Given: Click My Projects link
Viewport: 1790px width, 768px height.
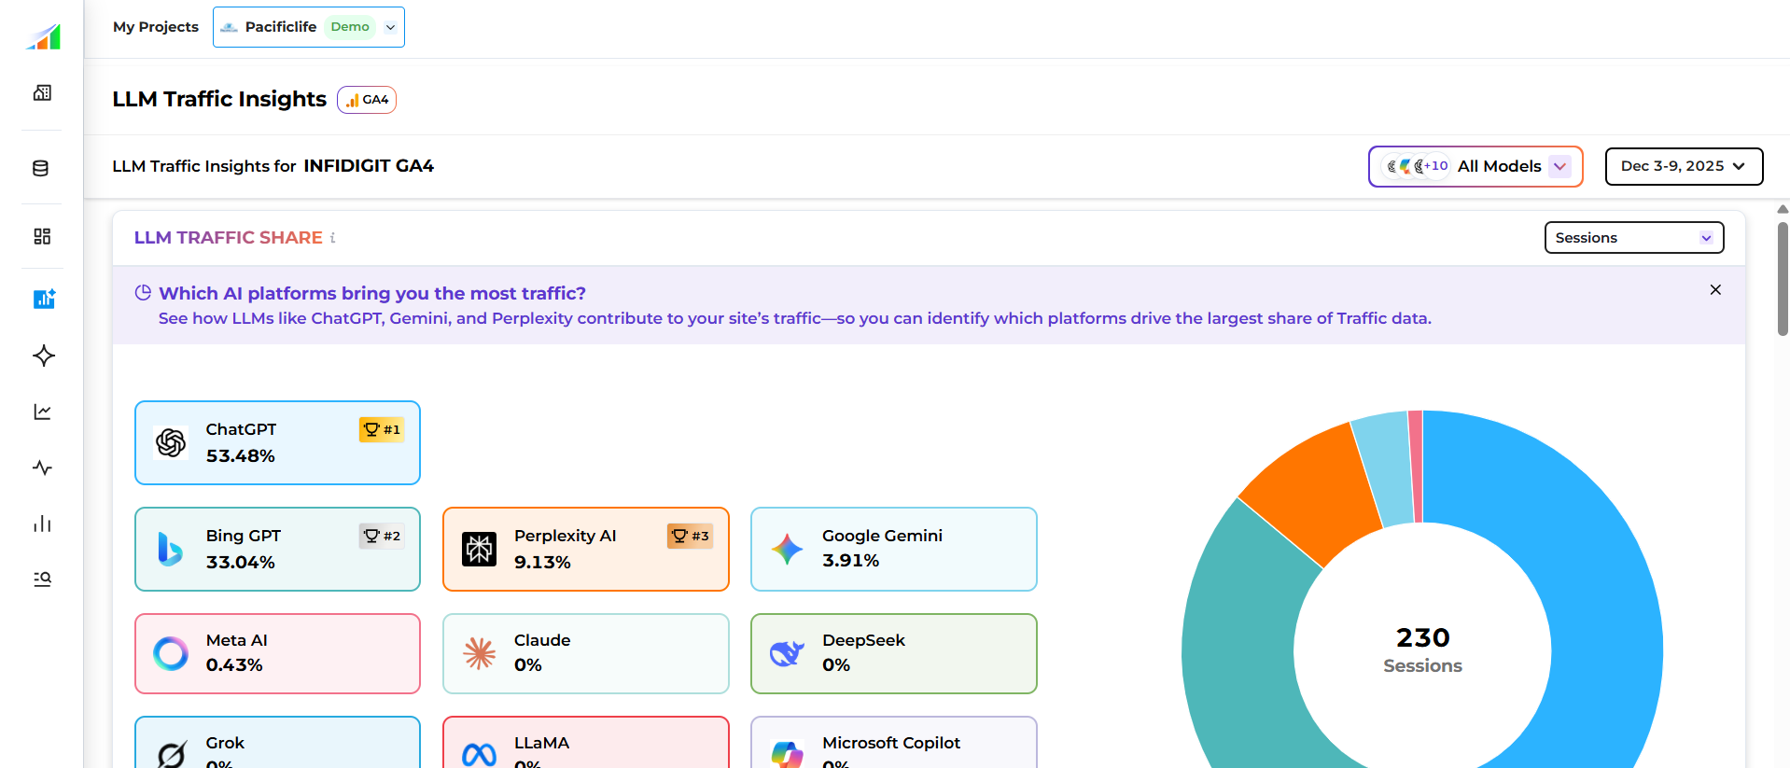Looking at the screenshot, I should pyautogui.click(x=156, y=27).
